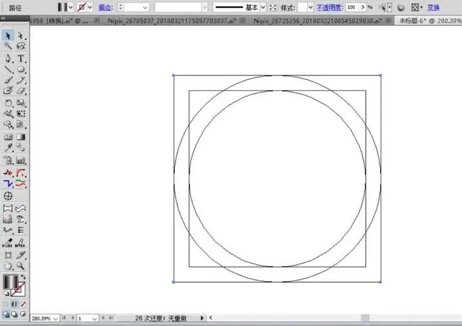Image resolution: width=462 pixels, height=326 pixels.
Task: Set paint mode to Gradient
Action: 14,304
